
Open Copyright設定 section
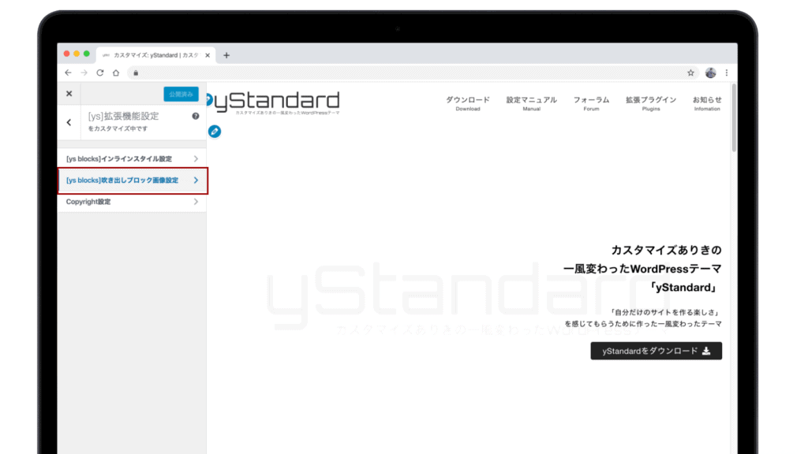[132, 202]
